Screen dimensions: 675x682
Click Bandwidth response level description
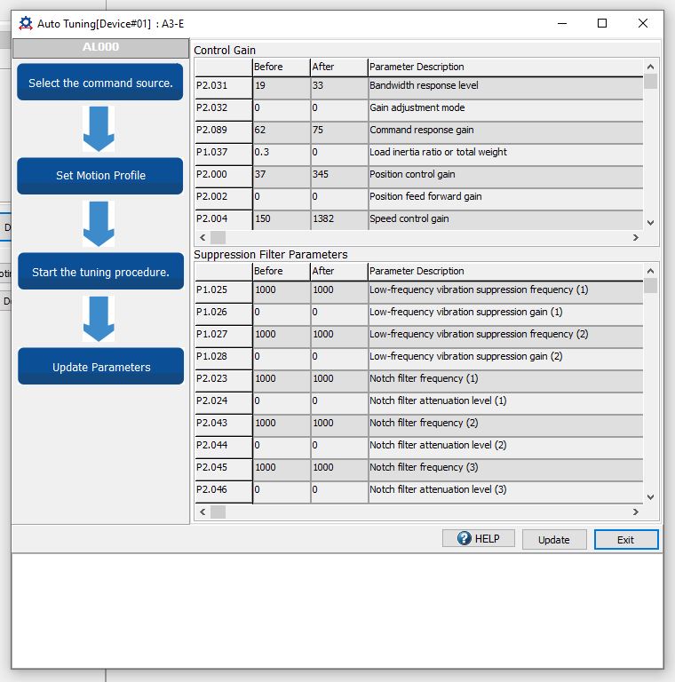pyautogui.click(x=505, y=87)
